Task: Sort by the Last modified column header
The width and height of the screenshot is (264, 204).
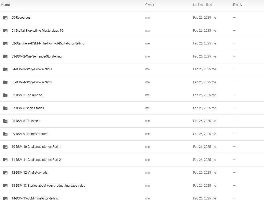Action: (202, 5)
